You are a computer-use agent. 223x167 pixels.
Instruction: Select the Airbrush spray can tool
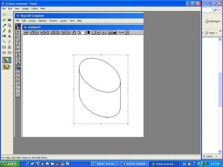point(4,36)
